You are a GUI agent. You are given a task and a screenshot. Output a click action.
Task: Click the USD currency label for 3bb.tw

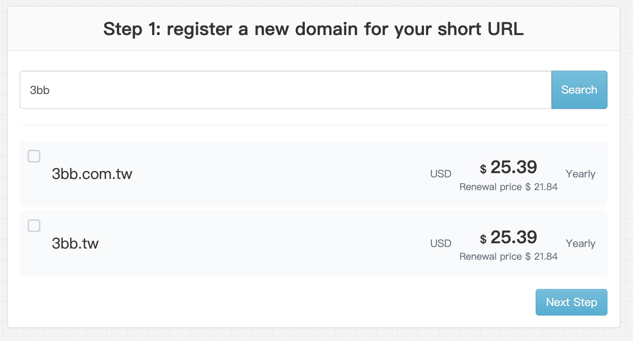click(440, 244)
